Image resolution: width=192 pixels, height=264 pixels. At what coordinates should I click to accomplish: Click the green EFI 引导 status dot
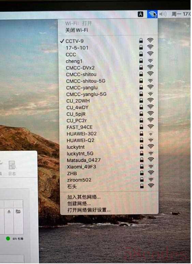(8, 238)
